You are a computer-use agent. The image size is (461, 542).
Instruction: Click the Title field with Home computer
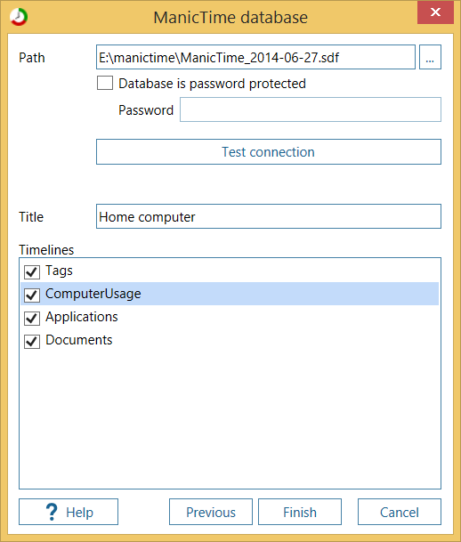(269, 216)
